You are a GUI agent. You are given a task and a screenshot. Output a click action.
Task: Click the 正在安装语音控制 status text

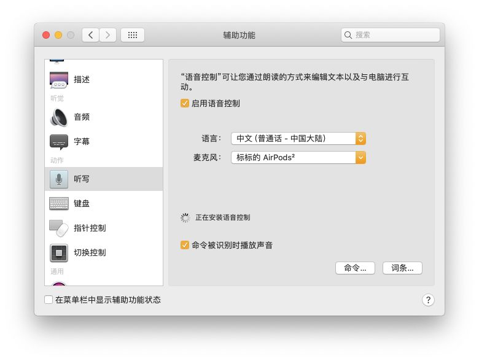(223, 218)
